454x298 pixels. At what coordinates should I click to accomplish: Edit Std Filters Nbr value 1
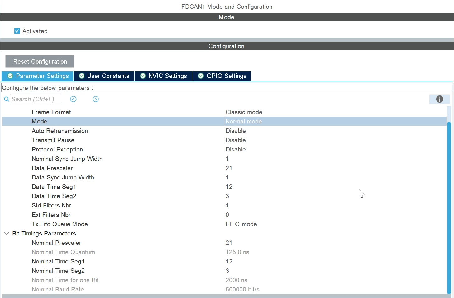227,205
